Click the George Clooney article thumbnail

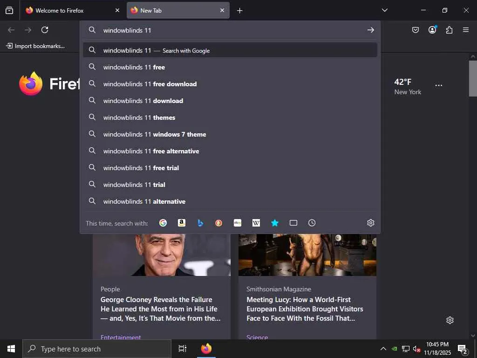pyautogui.click(x=162, y=255)
